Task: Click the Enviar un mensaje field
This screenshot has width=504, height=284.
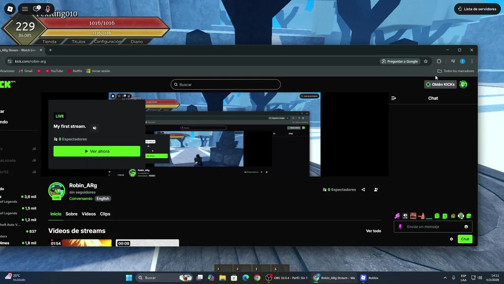Action: point(433,227)
